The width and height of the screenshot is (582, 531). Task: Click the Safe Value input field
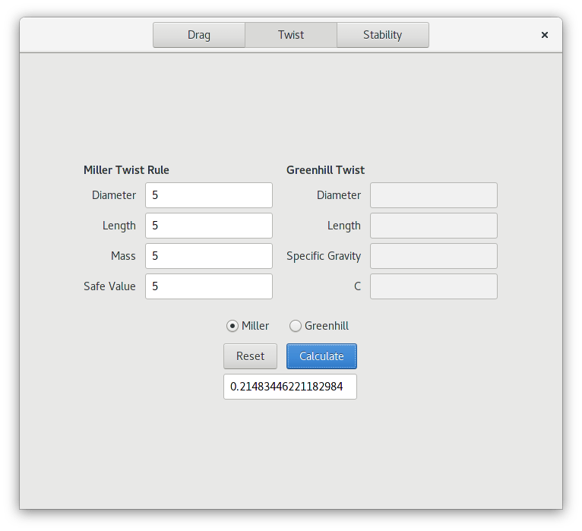[x=209, y=286]
